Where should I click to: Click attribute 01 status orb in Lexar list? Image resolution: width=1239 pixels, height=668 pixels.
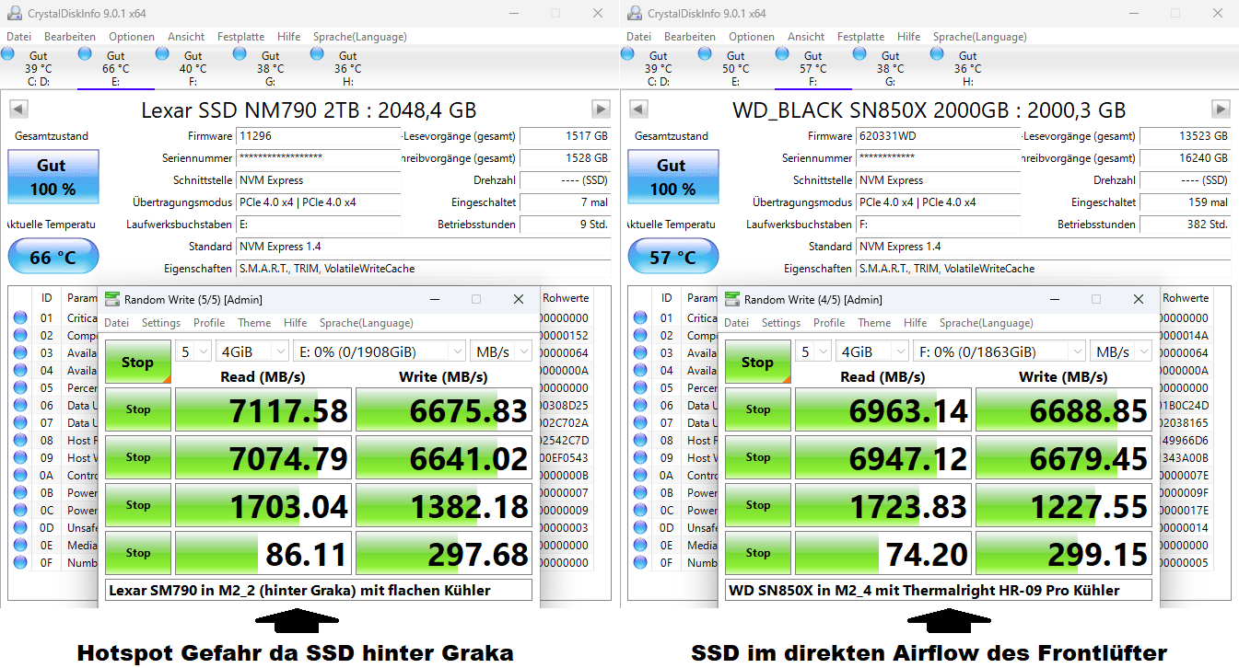20,318
